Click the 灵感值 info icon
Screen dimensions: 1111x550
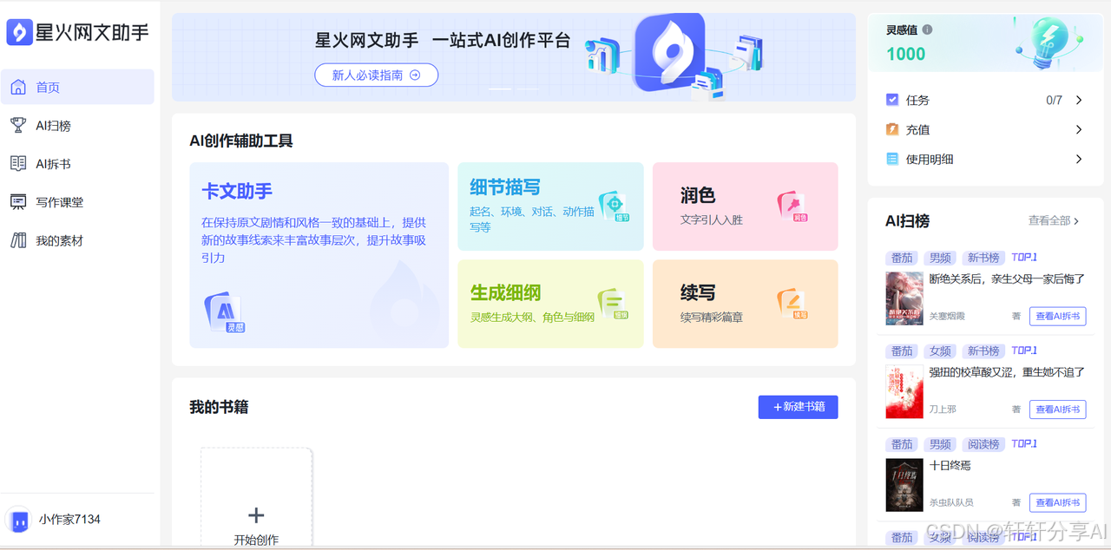[927, 29]
